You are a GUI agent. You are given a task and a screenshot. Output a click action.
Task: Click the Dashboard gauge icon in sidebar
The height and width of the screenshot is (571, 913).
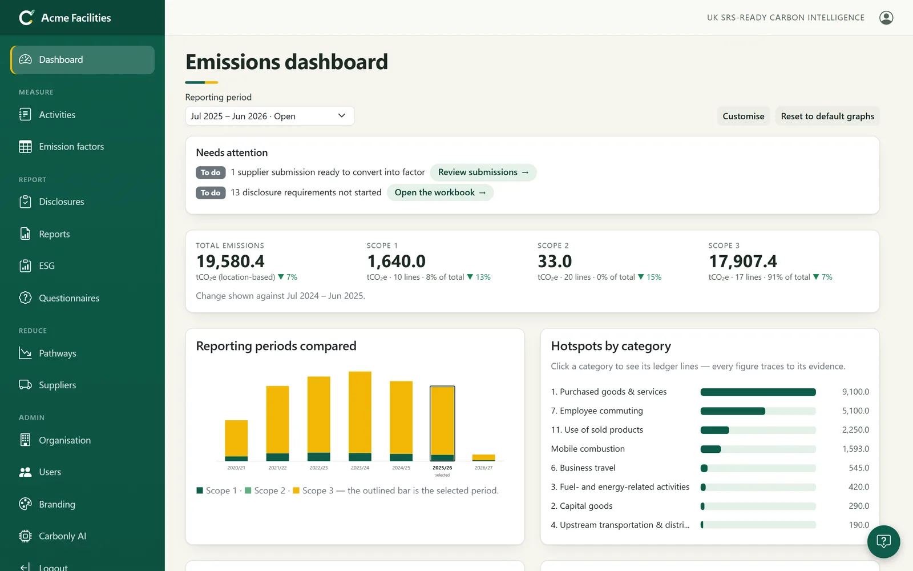point(25,59)
